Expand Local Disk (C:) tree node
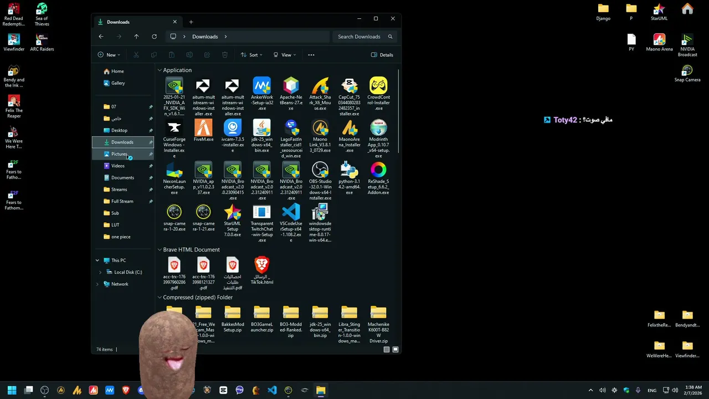 [x=100, y=272]
